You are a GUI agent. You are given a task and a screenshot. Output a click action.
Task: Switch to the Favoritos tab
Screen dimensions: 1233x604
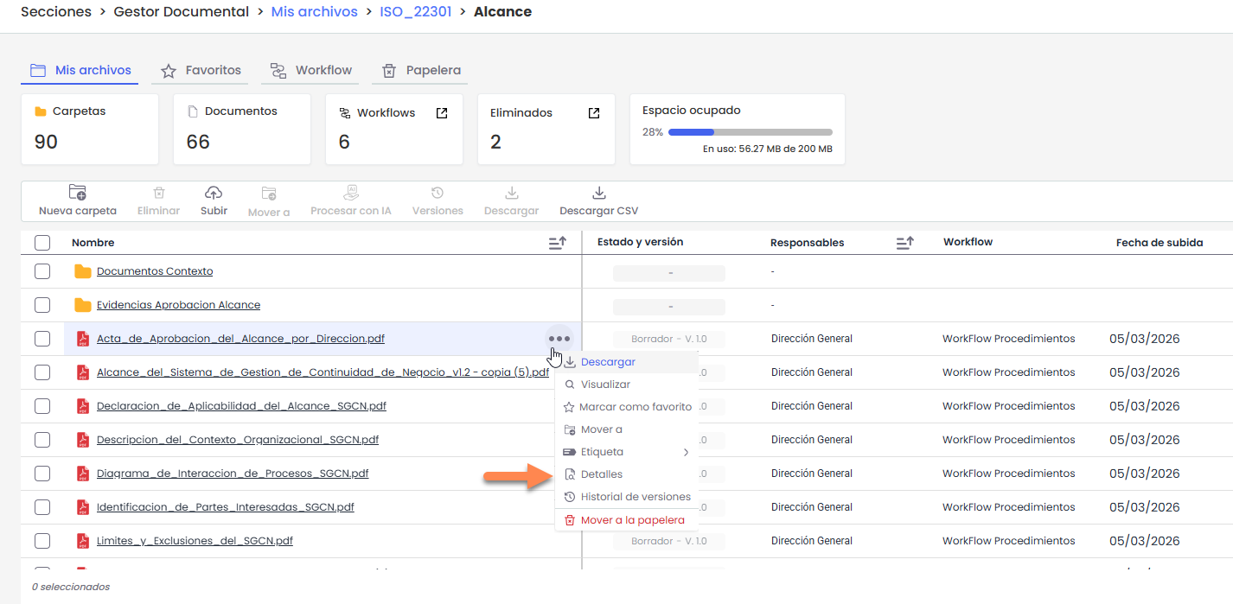point(201,70)
